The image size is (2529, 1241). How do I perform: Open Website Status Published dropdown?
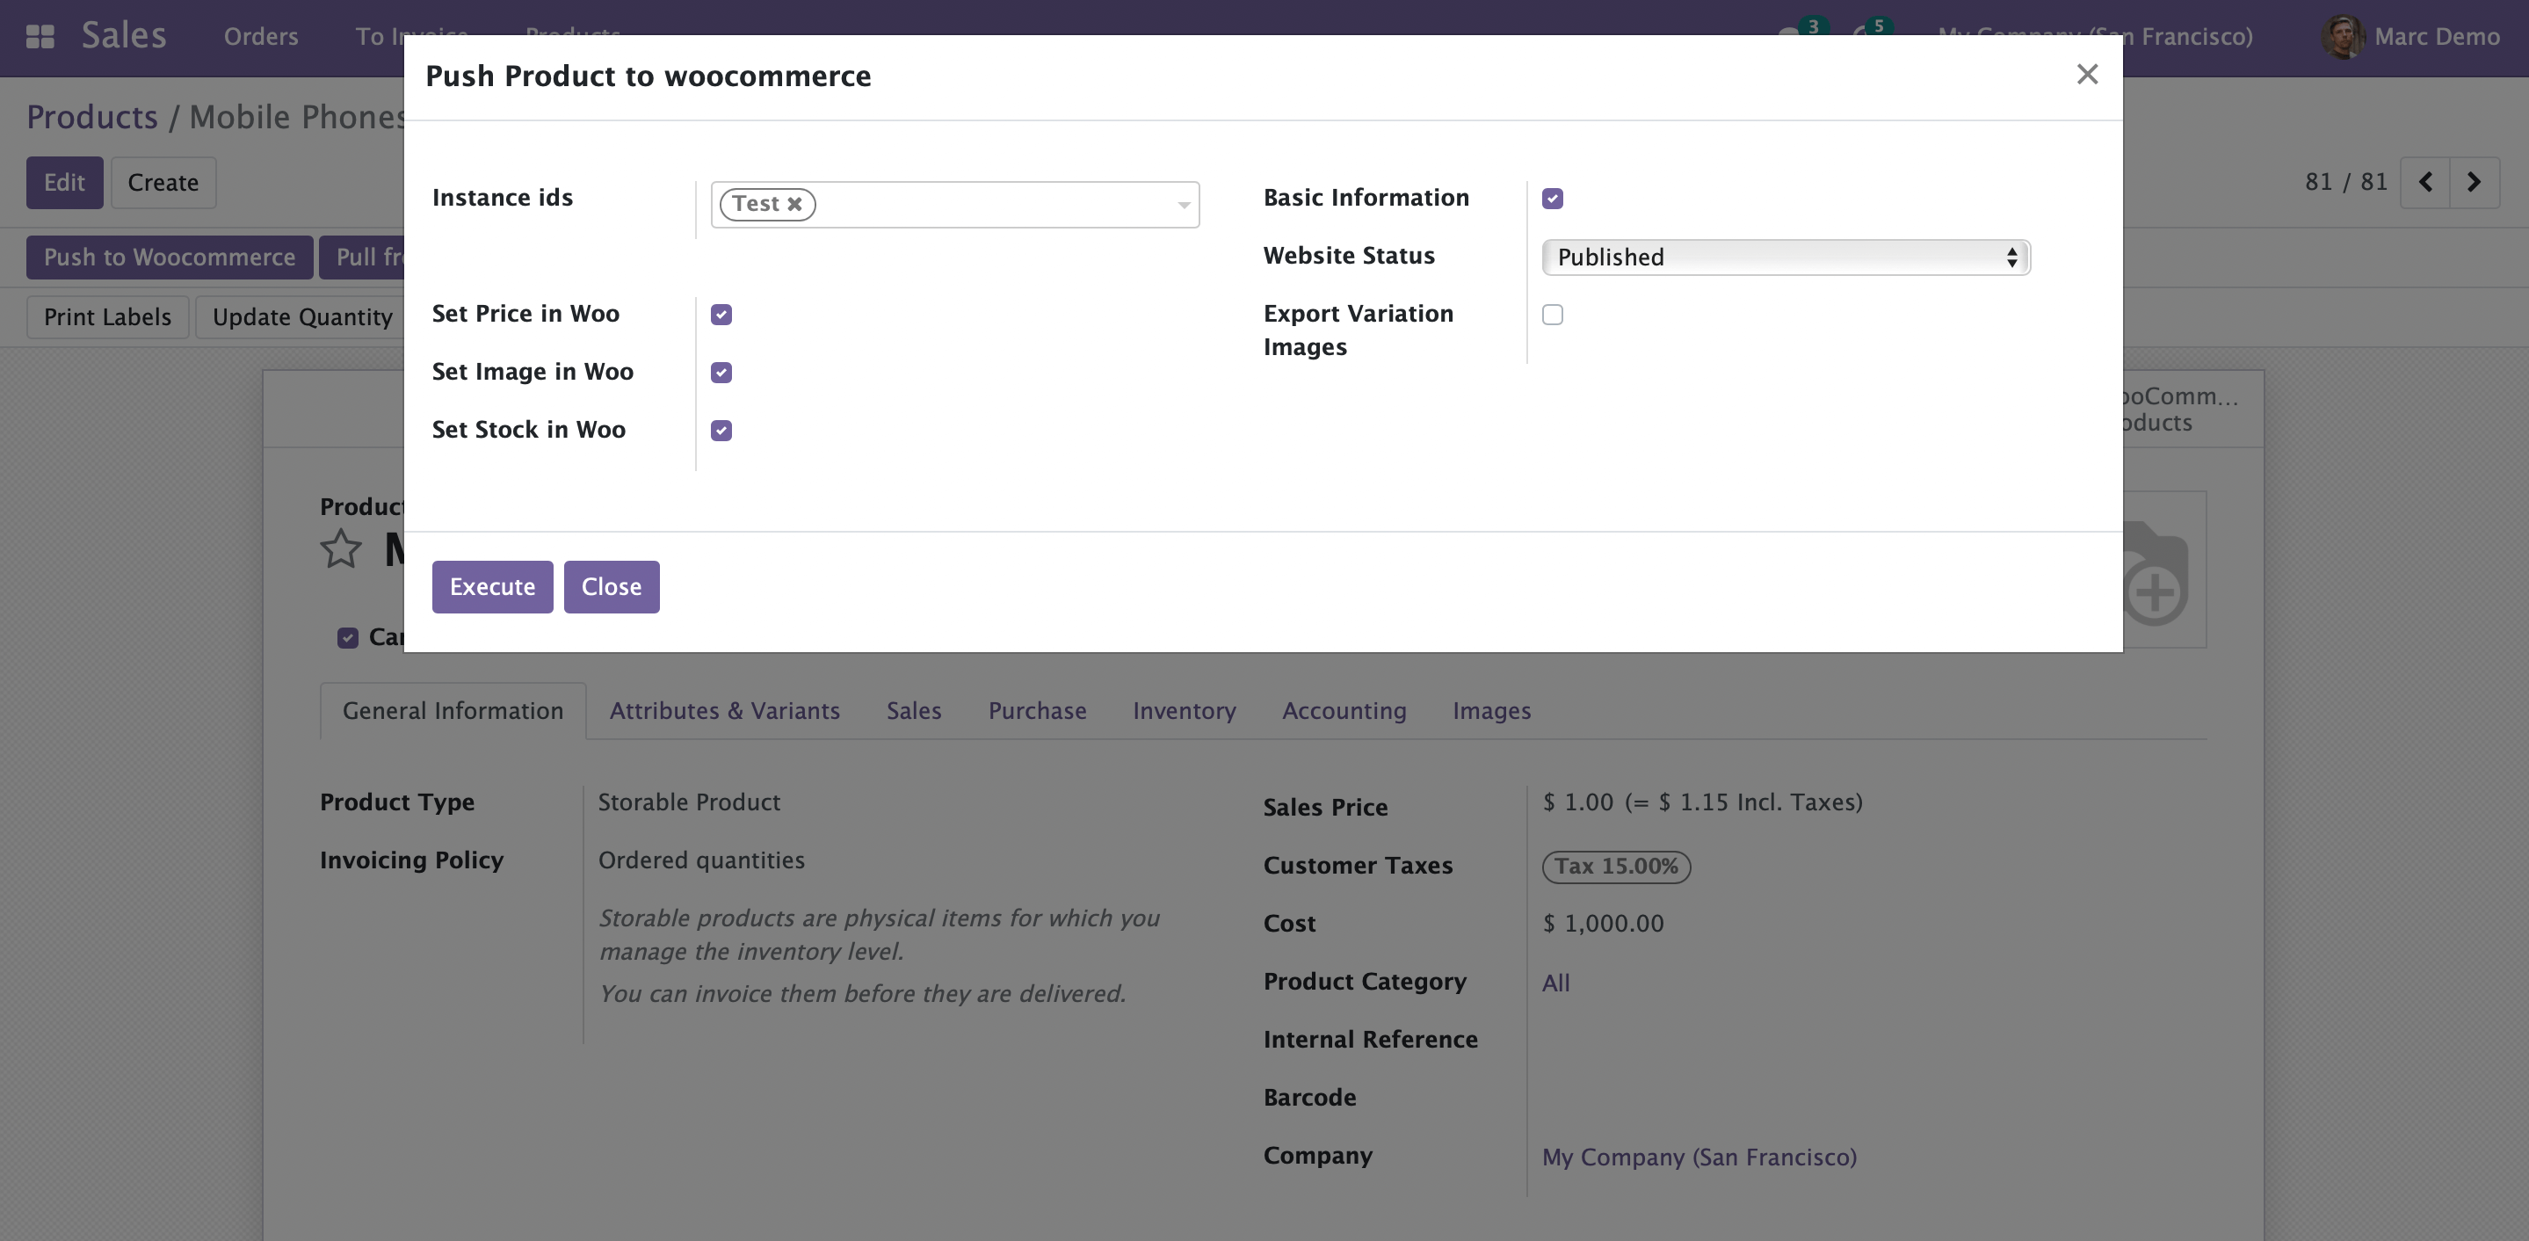tap(1785, 258)
